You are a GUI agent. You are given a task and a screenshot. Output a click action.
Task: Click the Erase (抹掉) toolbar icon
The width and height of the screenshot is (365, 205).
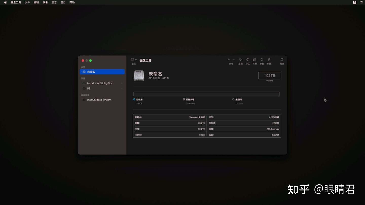(254, 61)
